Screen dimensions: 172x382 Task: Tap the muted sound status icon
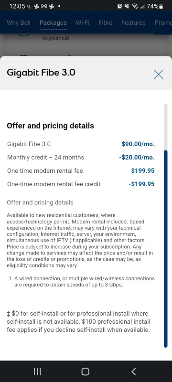[127, 7]
